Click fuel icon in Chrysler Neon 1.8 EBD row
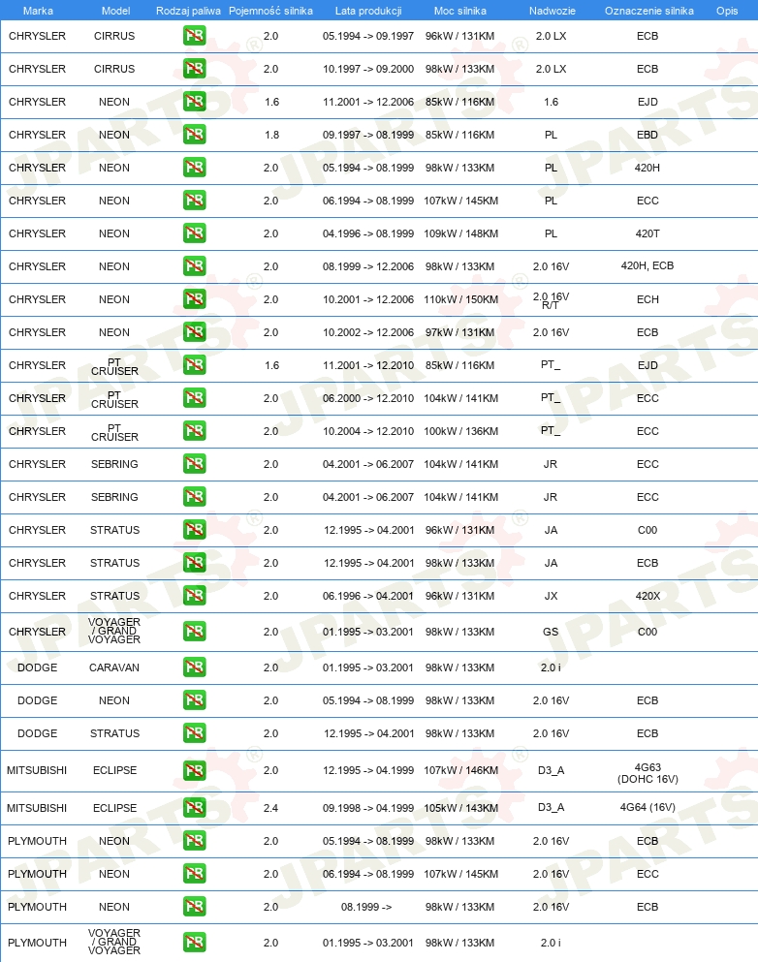 tap(195, 135)
